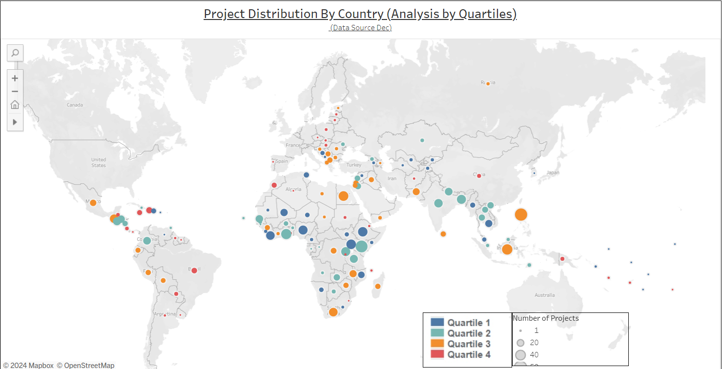Click the Quartile 1 blue swatch

click(437, 322)
